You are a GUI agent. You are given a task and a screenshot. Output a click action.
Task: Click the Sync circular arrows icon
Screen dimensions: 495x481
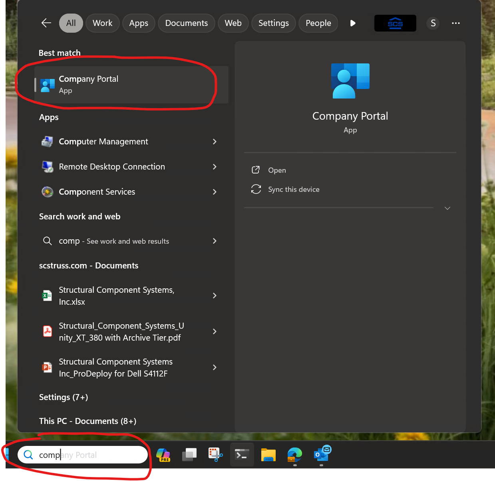tap(256, 189)
